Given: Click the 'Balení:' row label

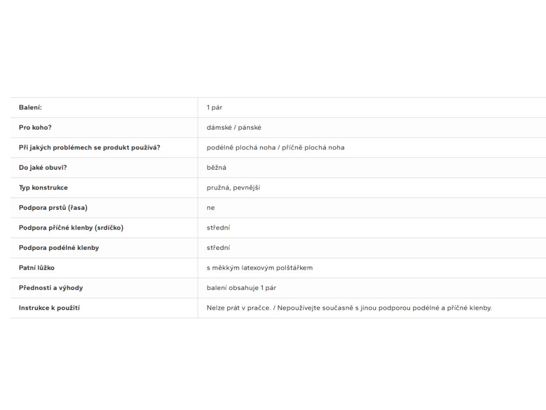Looking at the screenshot, I should [30, 107].
